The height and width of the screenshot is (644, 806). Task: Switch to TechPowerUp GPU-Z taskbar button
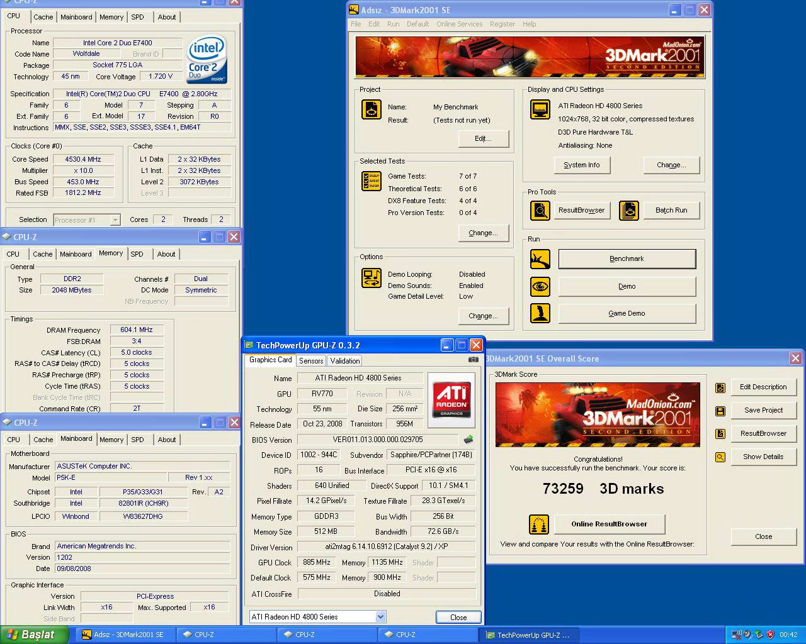pyautogui.click(x=529, y=635)
